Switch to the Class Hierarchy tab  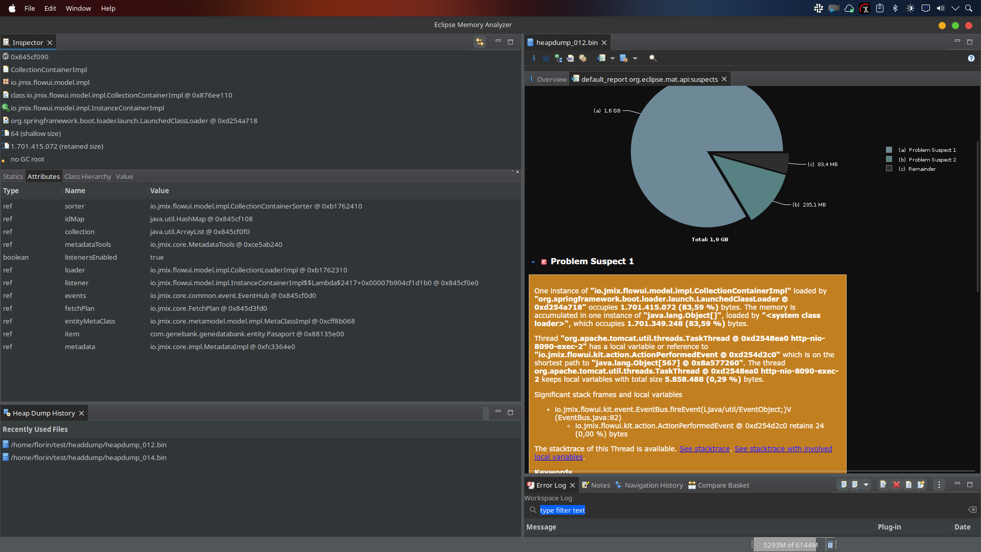pyautogui.click(x=88, y=176)
